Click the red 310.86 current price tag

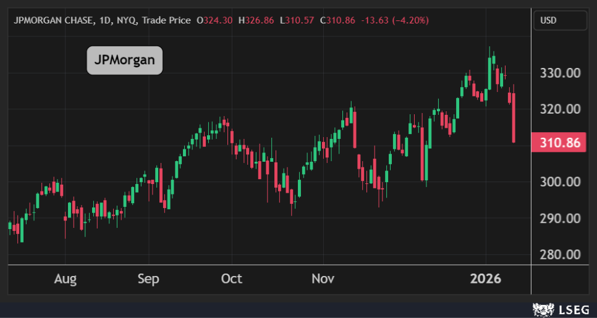tap(560, 143)
